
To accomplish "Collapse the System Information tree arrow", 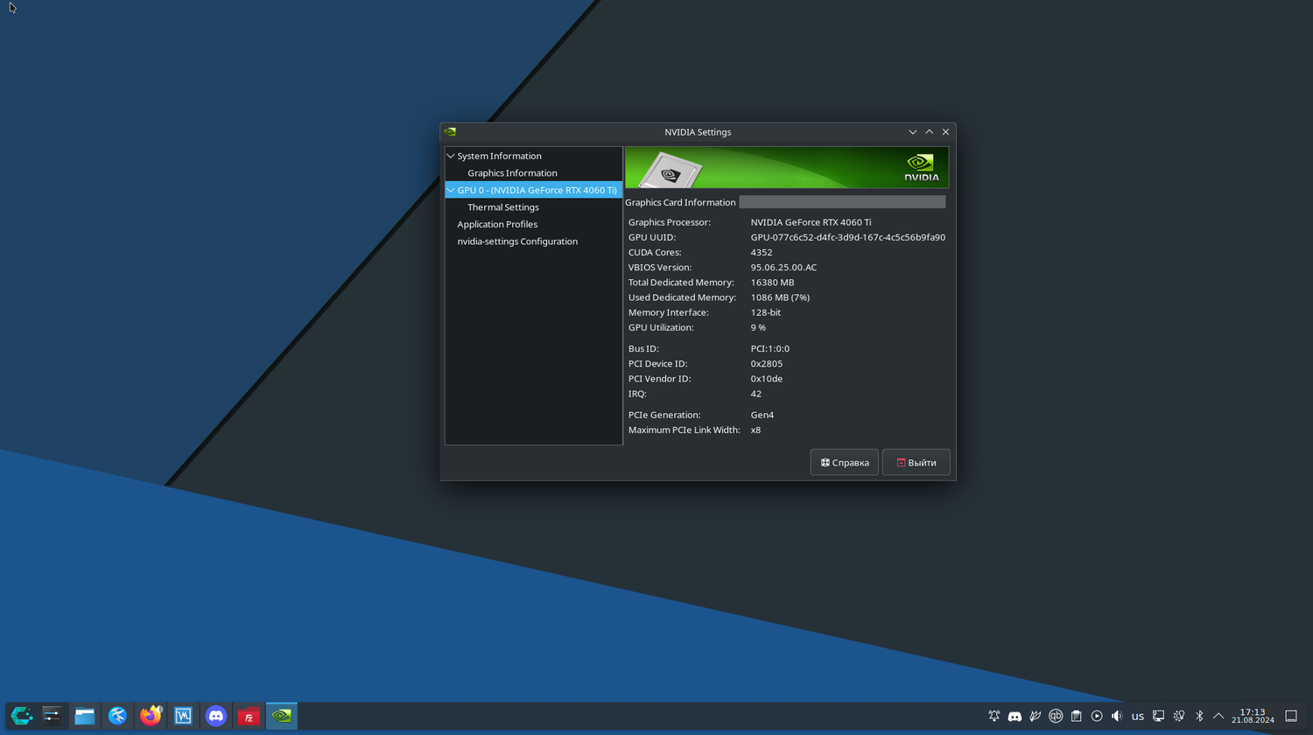I will (x=451, y=156).
